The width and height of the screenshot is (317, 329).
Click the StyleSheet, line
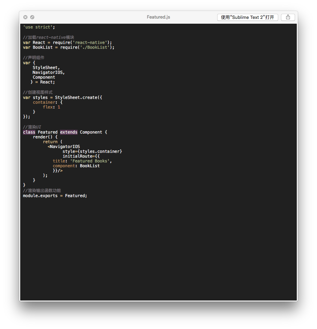[x=46, y=68]
